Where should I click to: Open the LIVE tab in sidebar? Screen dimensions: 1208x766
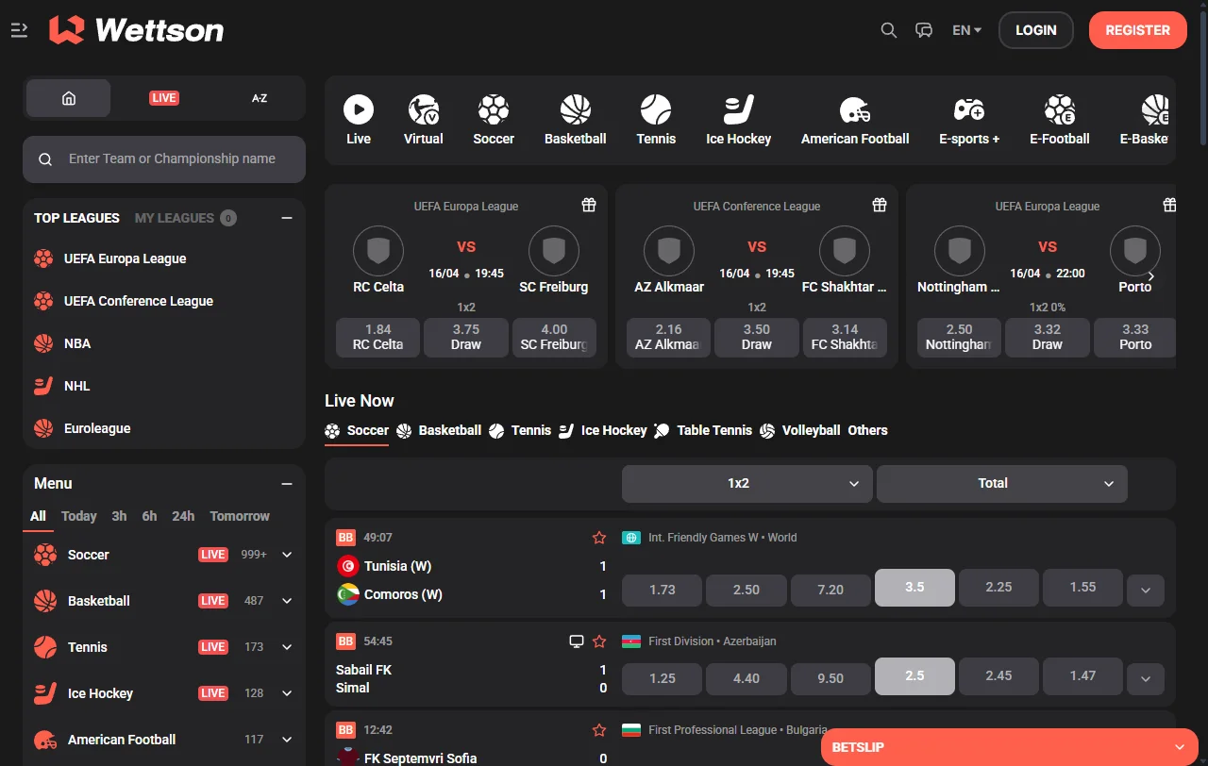[164, 98]
